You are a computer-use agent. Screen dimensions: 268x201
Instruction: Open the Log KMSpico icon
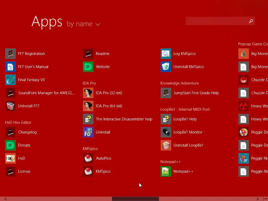coord(166,54)
